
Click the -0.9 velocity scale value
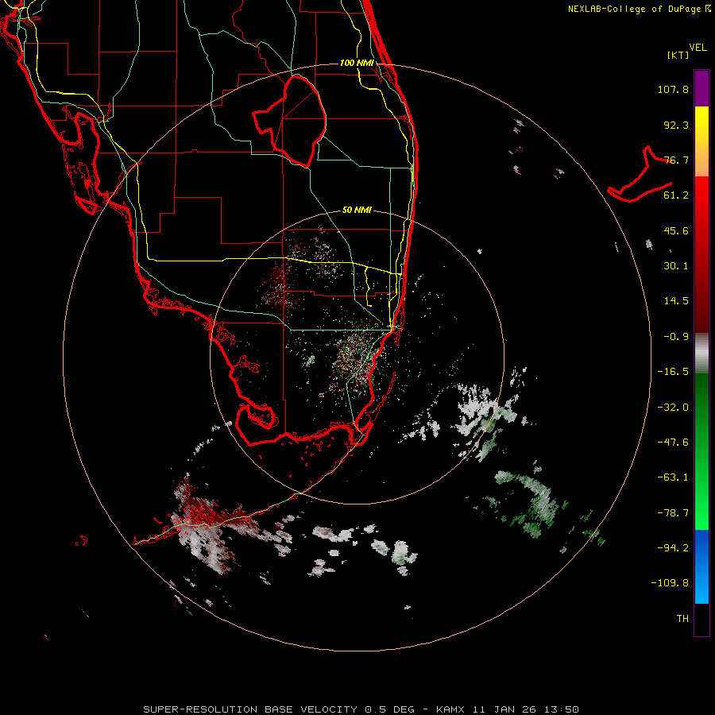pyautogui.click(x=676, y=337)
